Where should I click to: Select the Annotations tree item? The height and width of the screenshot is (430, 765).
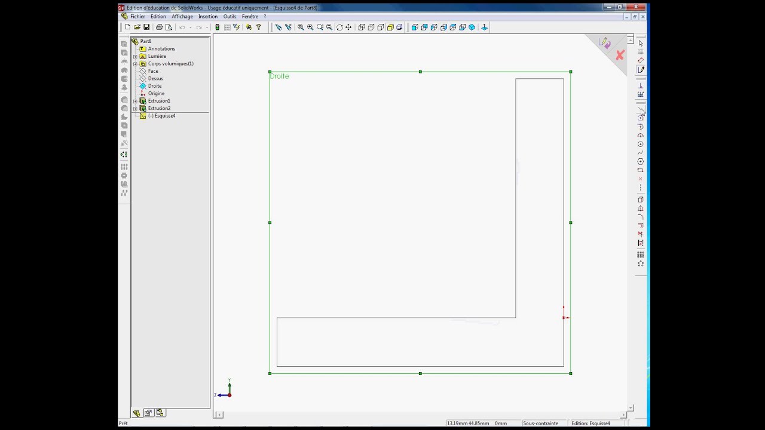point(161,49)
